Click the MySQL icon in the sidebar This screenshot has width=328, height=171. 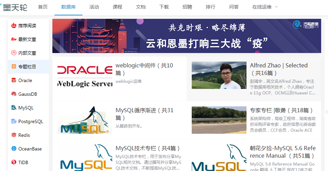tap(14, 108)
